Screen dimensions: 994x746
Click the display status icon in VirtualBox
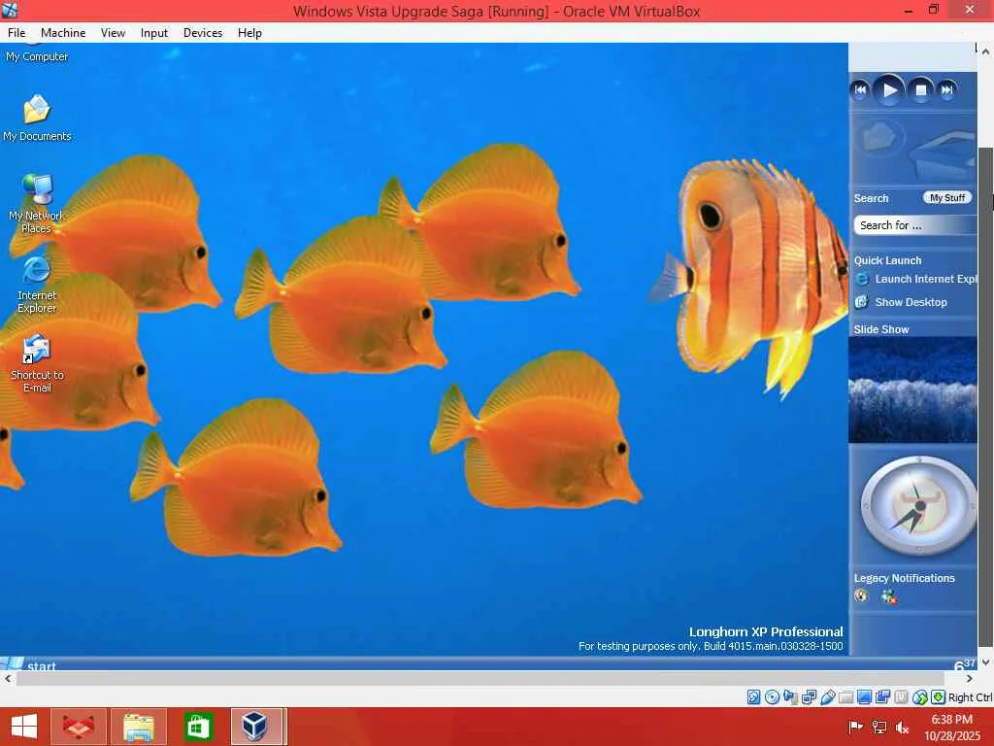(864, 697)
